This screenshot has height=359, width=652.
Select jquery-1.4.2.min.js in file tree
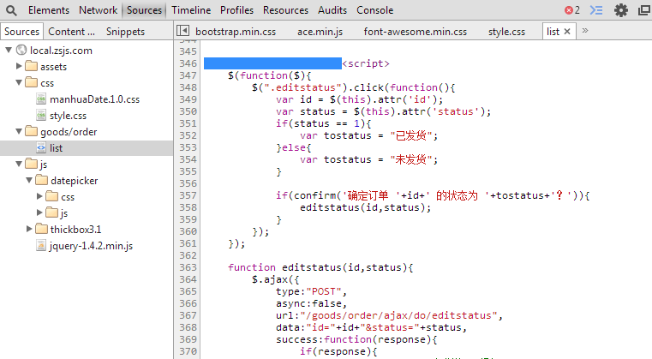point(91,246)
